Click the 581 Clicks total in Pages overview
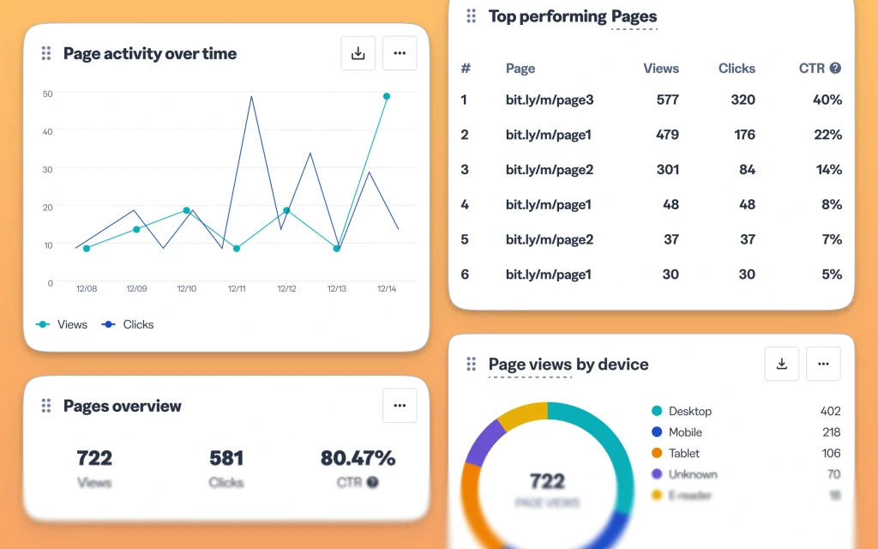878x549 pixels. click(x=226, y=458)
